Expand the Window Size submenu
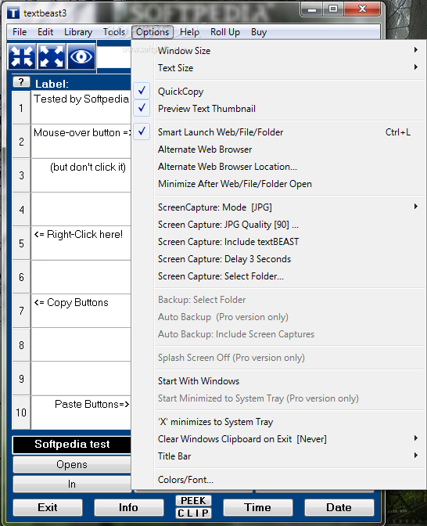Image resolution: width=427 pixels, height=526 pixels. pos(278,51)
